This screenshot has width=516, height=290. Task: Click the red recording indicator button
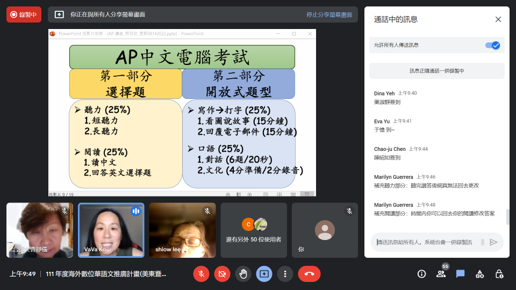(24, 15)
